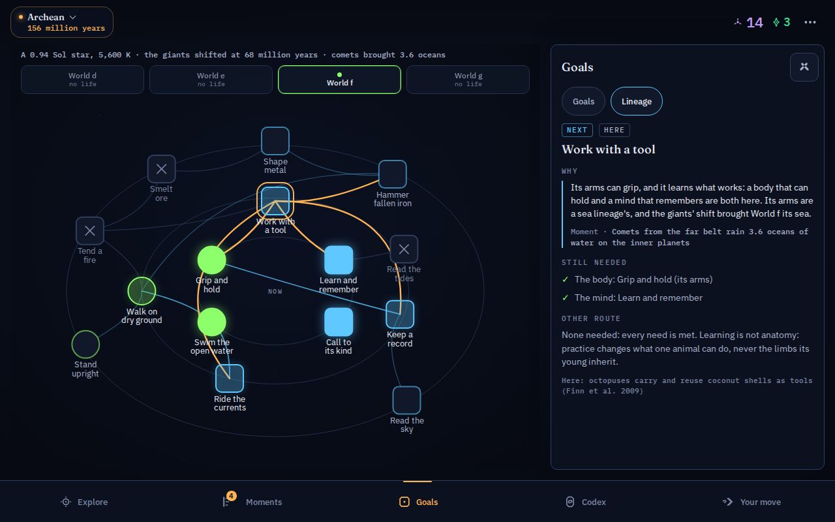835x522 pixels.
Task: Select the Call to its kind node
Action: pyautogui.click(x=339, y=322)
